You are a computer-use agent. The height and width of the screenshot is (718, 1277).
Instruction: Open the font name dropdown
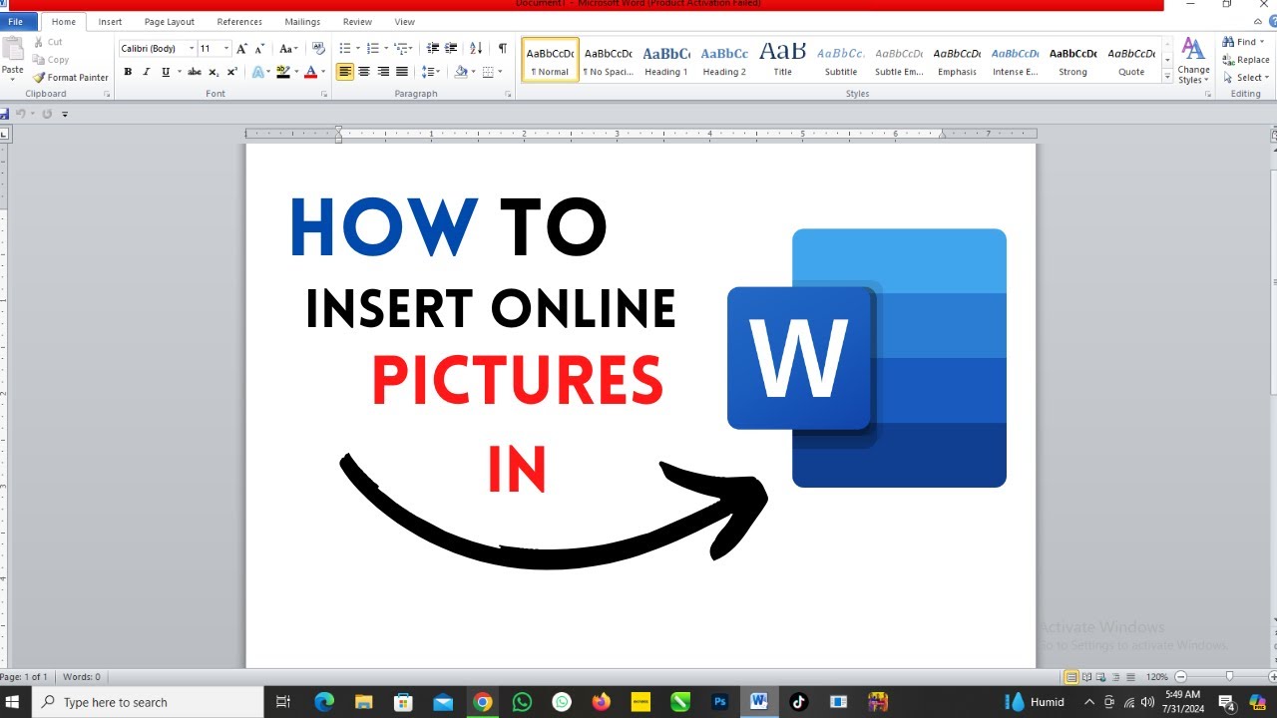pyautogui.click(x=192, y=48)
